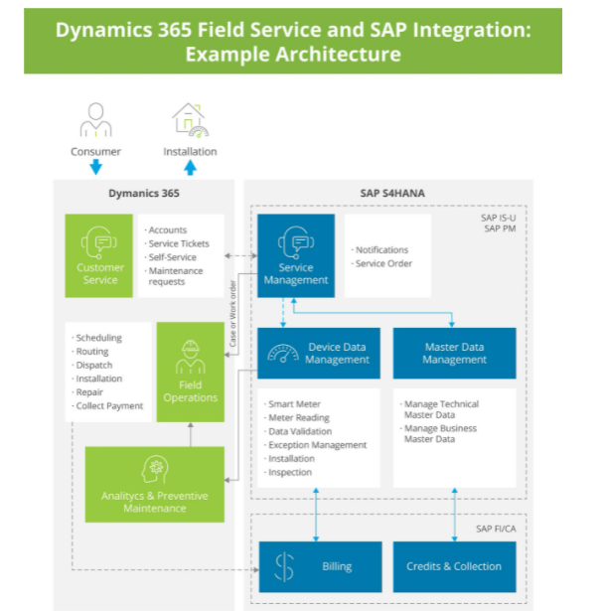Viewport: 603px width, 611px height.
Task: Click the Self-Service list item
Action: tap(170, 257)
